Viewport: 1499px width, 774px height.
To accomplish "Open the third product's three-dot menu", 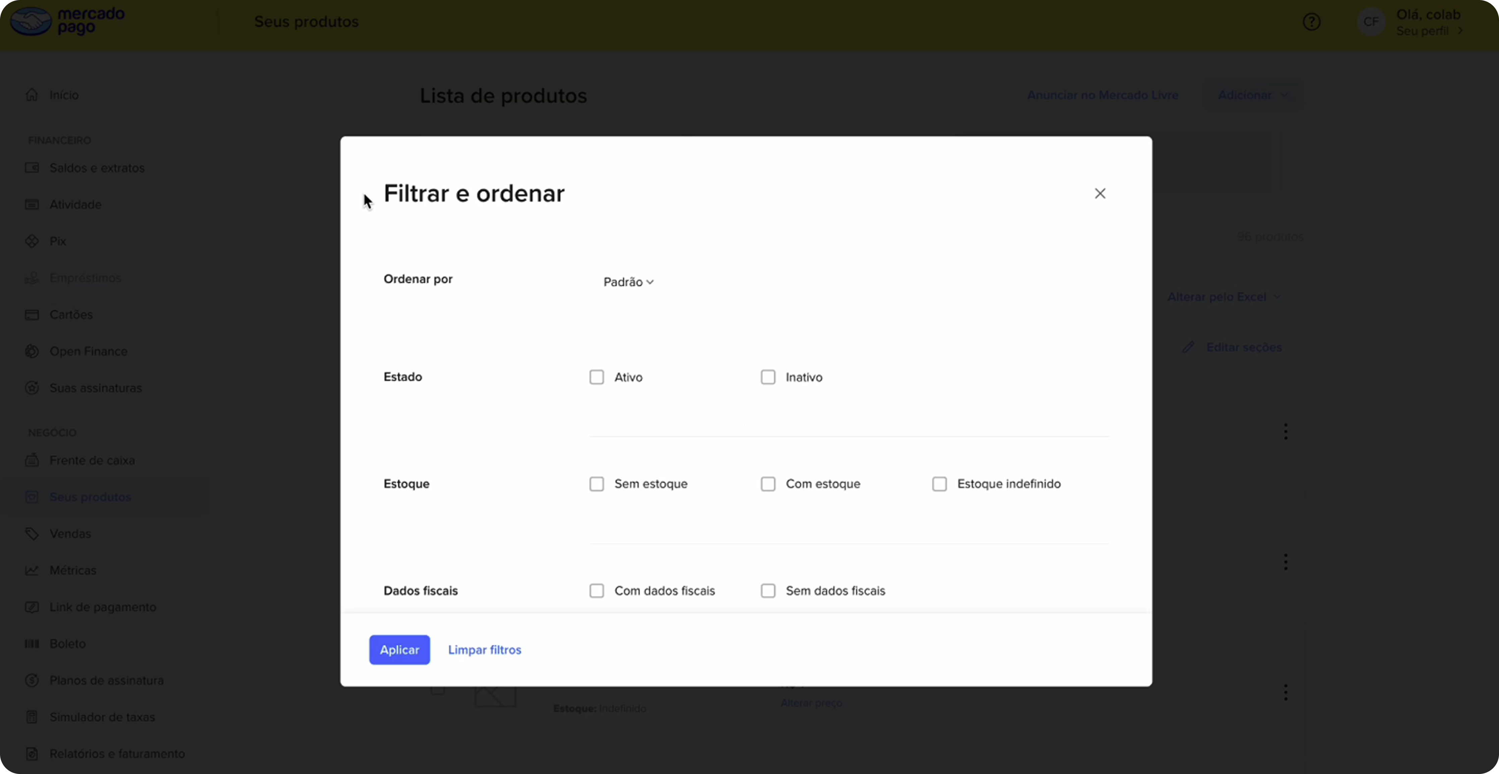I will coord(1285,692).
